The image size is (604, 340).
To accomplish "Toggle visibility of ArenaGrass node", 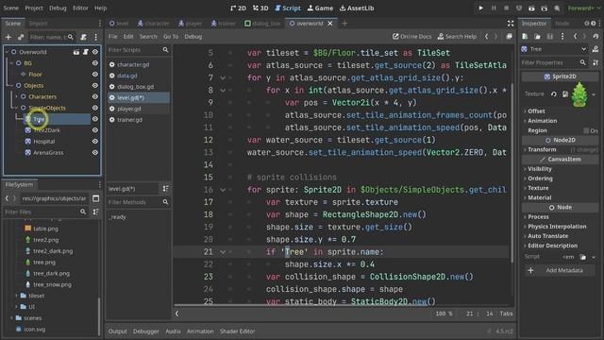I will [x=95, y=152].
